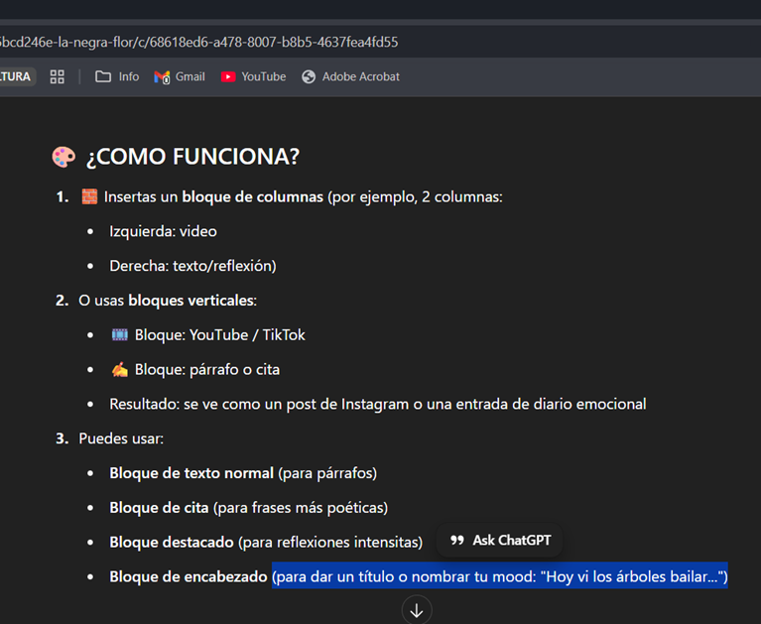Click the film emoji before YouTube / TikTok
761x624 pixels.
(x=119, y=335)
